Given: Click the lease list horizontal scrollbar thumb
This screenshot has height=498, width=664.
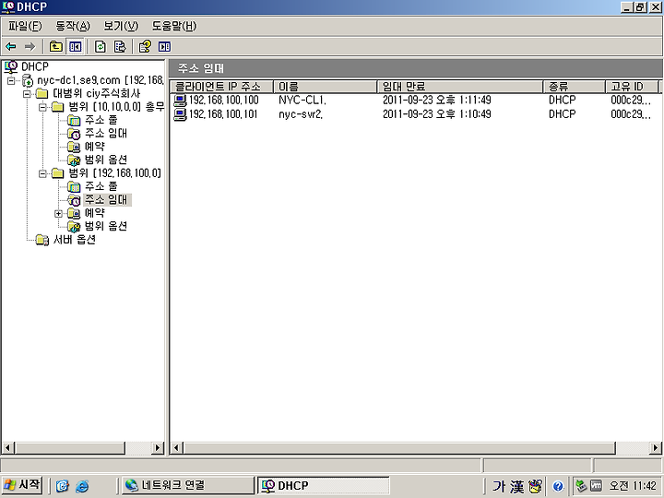Looking at the screenshot, I should click(399, 447).
